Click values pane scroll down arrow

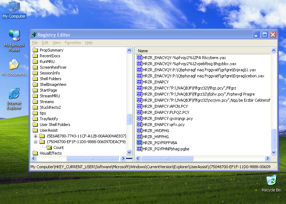273,152
